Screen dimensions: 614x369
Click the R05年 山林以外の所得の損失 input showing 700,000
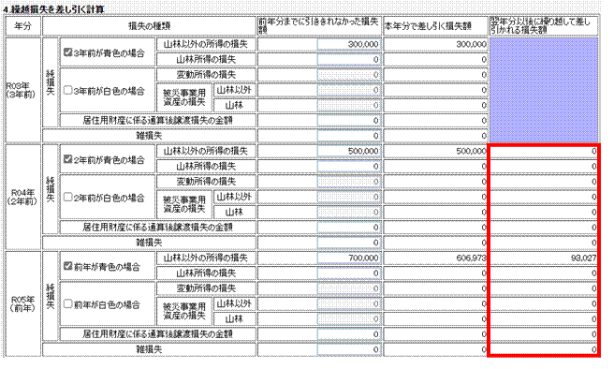click(x=349, y=258)
